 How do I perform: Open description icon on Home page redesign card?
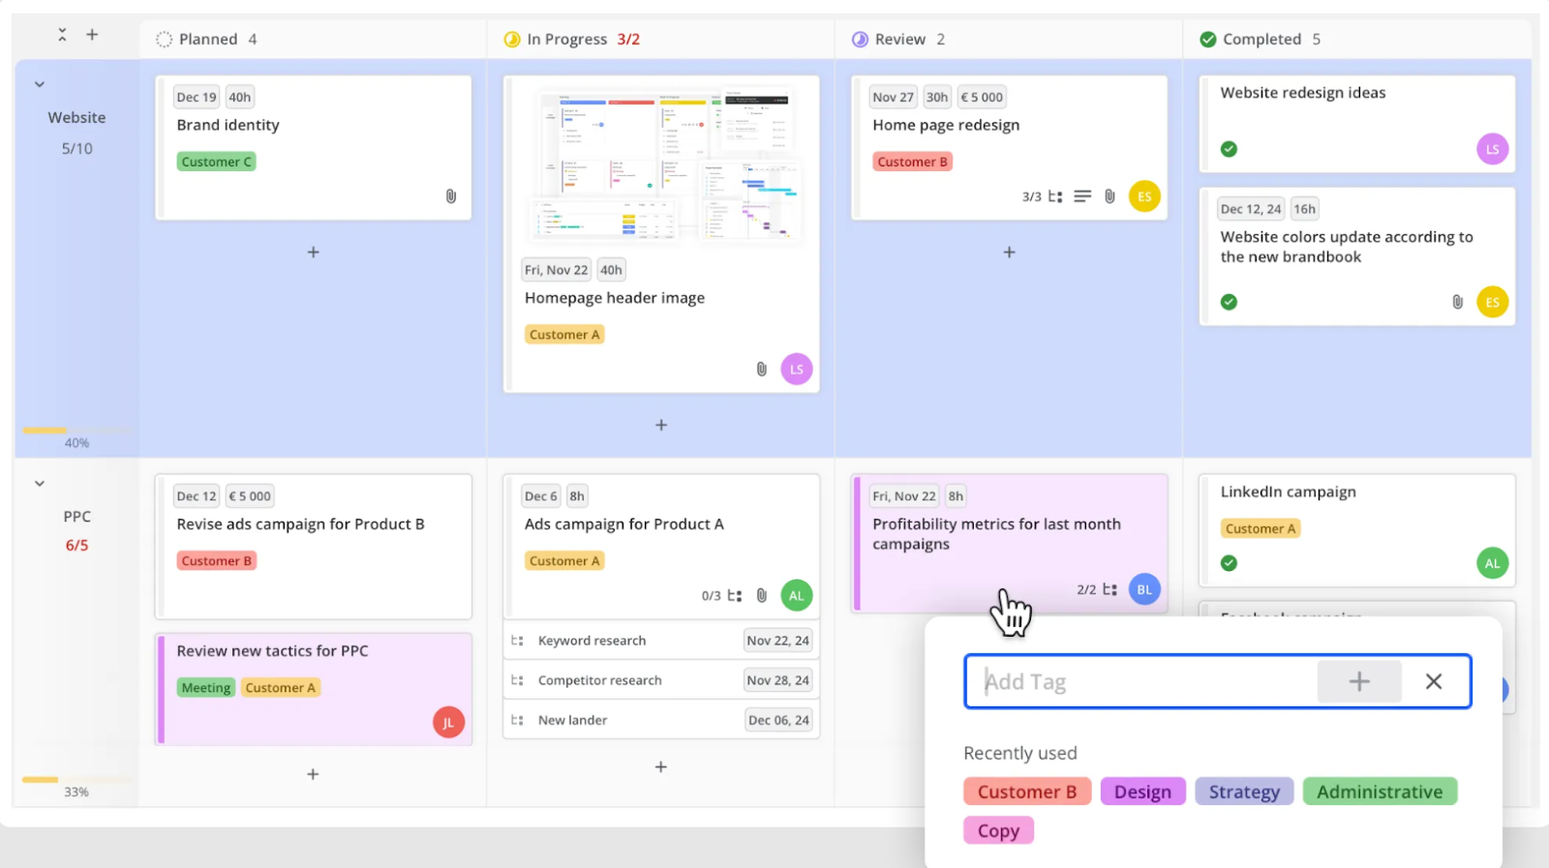coord(1082,196)
